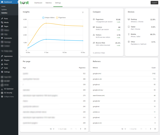Click the Desktop device icon
Image resolution: width=160 pixels, height=135 pixels.
tap(129, 19)
